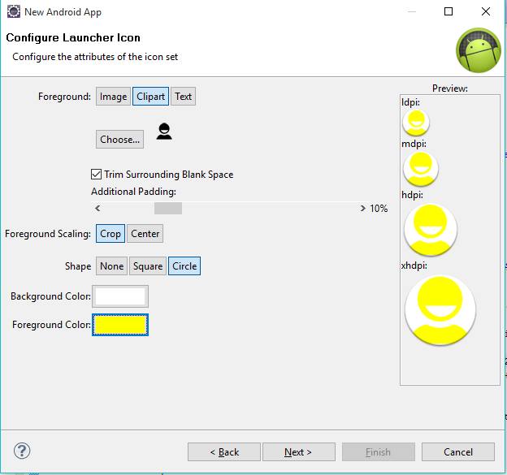
Task: Click the 10% padding value text
Action: pyautogui.click(x=379, y=209)
